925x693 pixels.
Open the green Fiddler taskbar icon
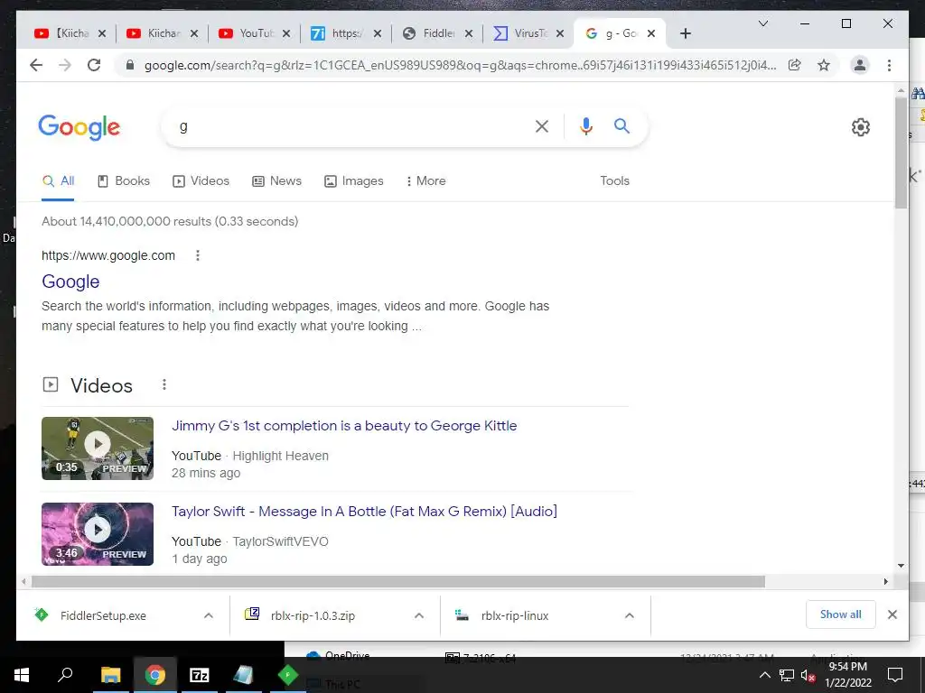point(288,675)
